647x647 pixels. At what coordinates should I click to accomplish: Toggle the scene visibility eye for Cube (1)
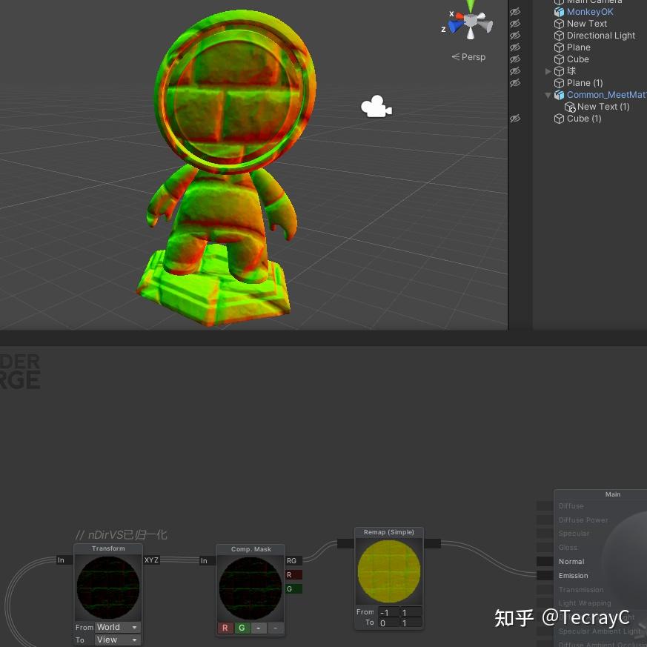coord(515,118)
